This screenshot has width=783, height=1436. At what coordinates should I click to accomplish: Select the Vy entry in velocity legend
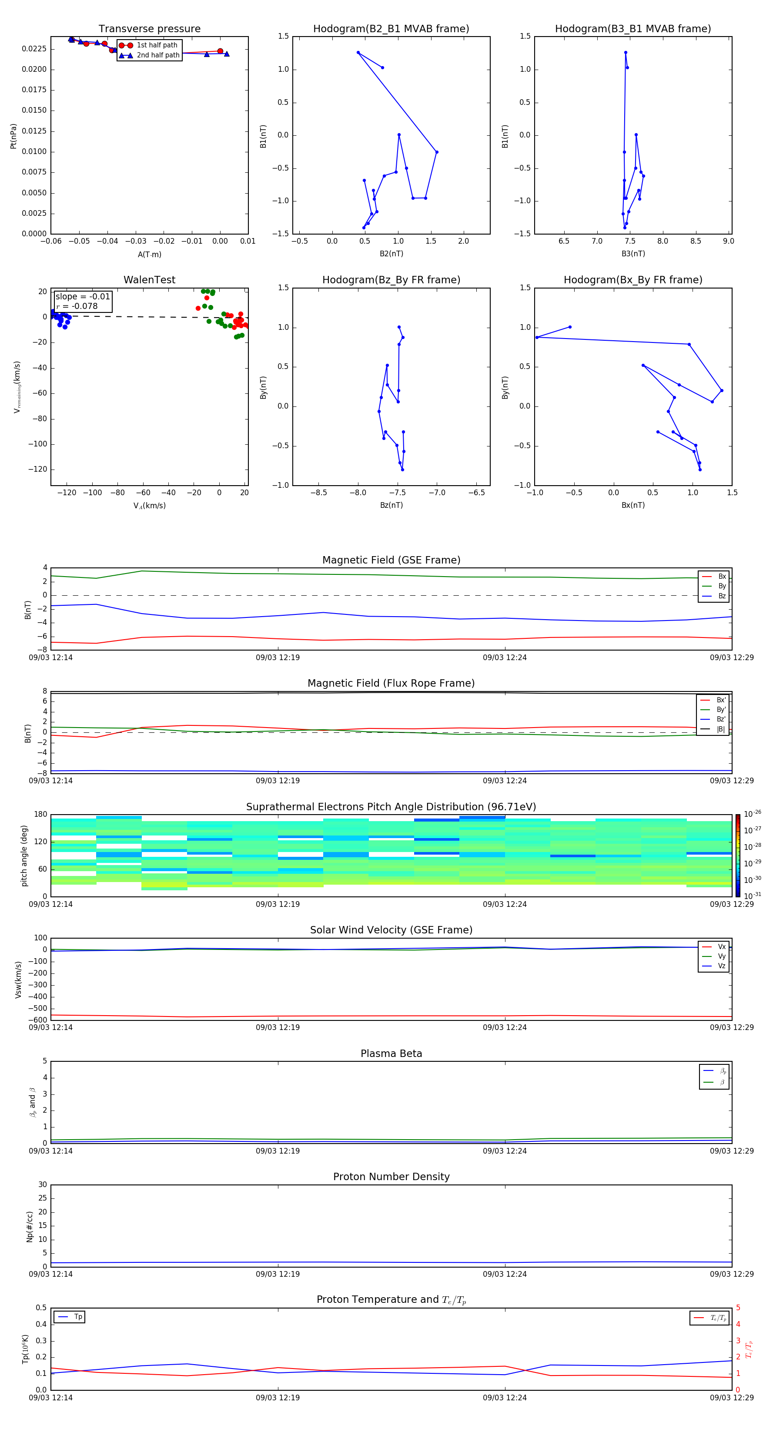pos(714,956)
